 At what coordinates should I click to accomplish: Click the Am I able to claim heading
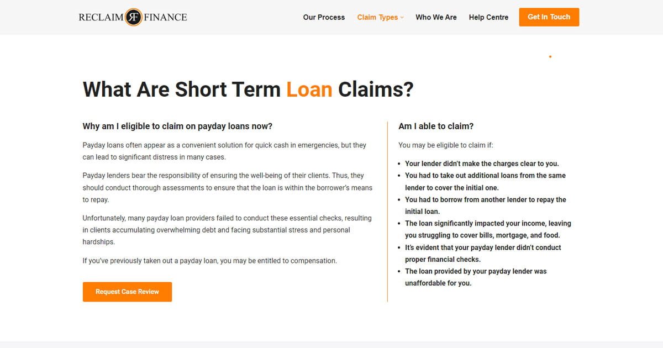436,126
